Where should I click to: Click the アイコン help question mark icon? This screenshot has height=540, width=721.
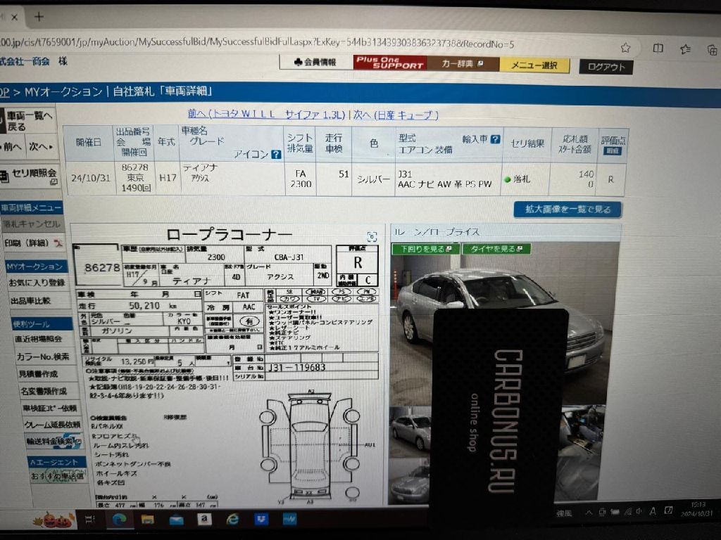pyautogui.click(x=276, y=155)
